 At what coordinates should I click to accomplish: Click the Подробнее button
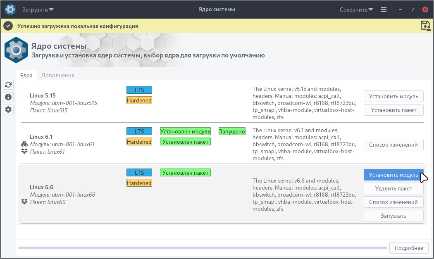tap(409, 248)
